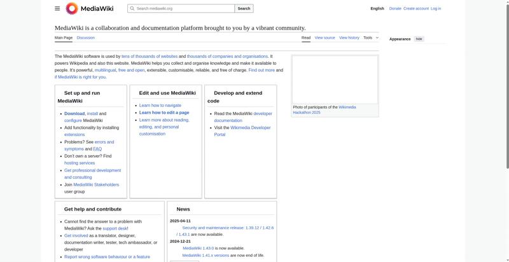Click the 'Edit and use MediaWiki' heading
The image size is (509, 262).
[167, 93]
